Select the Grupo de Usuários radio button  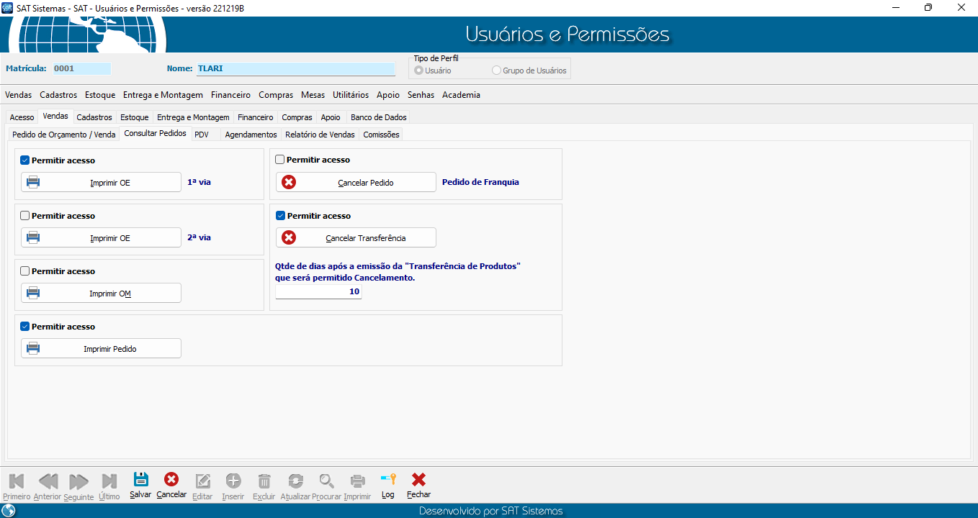tap(496, 71)
